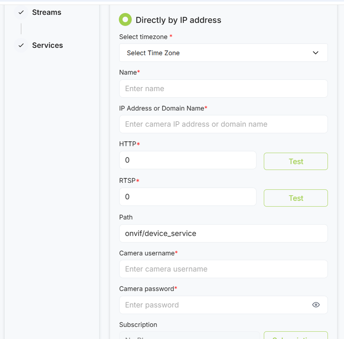Click the "Directly by IP address" label text
344x339 pixels.
click(x=178, y=20)
